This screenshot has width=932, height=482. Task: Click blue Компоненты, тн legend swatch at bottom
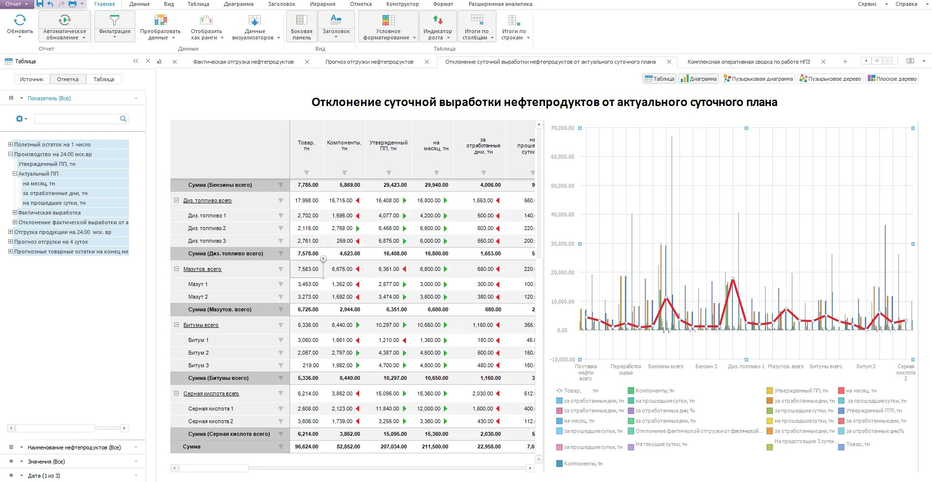click(x=559, y=464)
